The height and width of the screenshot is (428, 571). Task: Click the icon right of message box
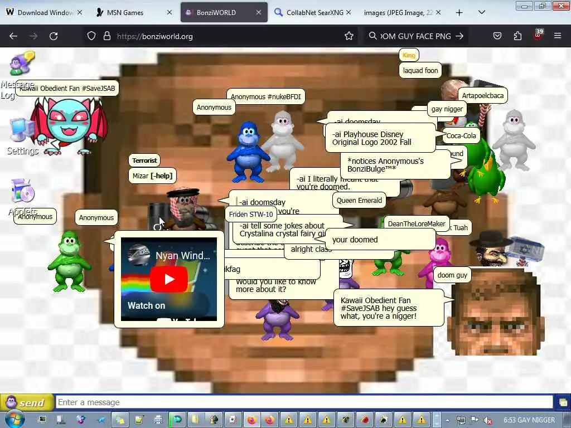563,402
